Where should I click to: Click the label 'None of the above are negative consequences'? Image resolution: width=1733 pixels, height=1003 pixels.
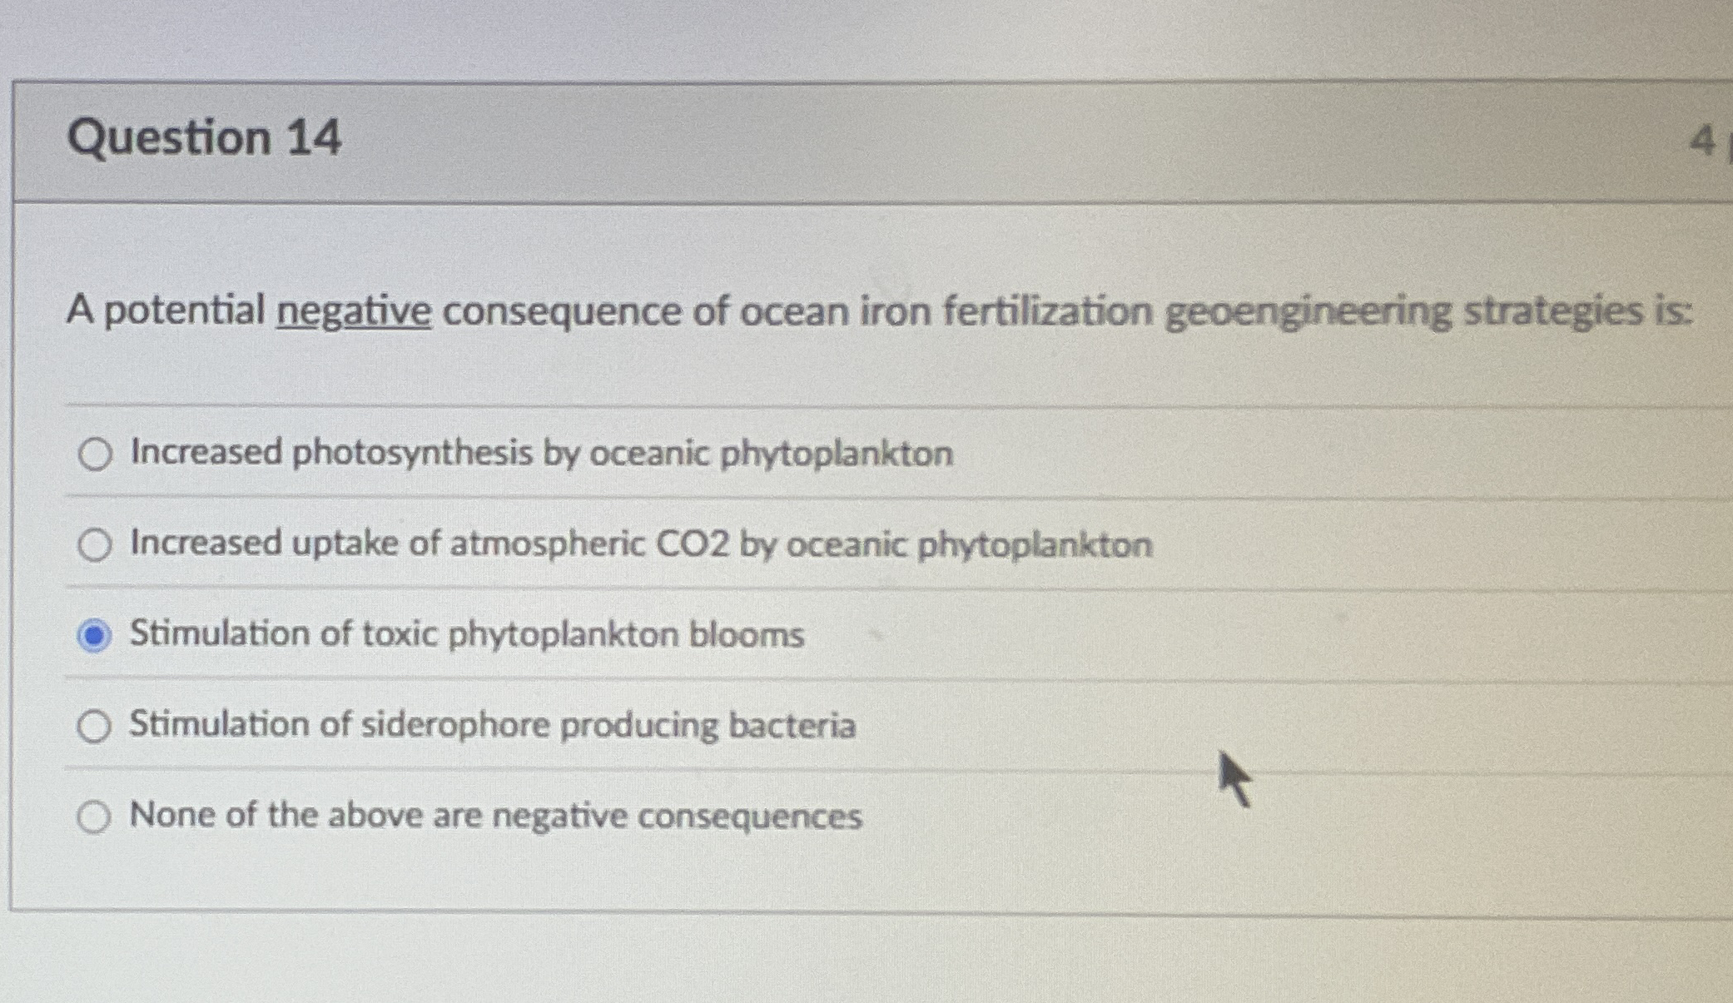pos(494,816)
